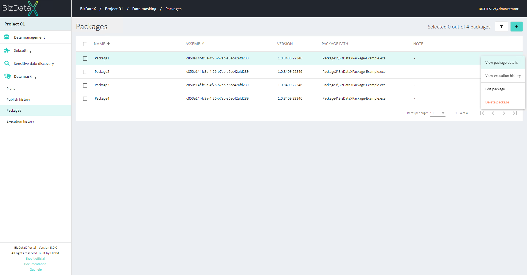
Task: Click Project 01 breadcrumb link
Action: click(114, 9)
